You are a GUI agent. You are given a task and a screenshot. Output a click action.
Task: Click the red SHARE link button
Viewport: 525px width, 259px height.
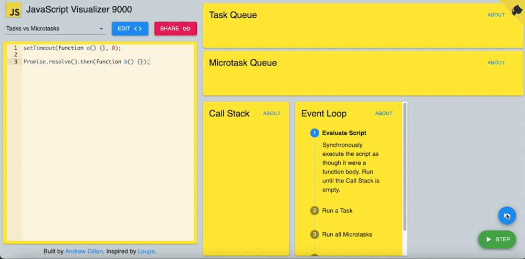click(x=175, y=28)
